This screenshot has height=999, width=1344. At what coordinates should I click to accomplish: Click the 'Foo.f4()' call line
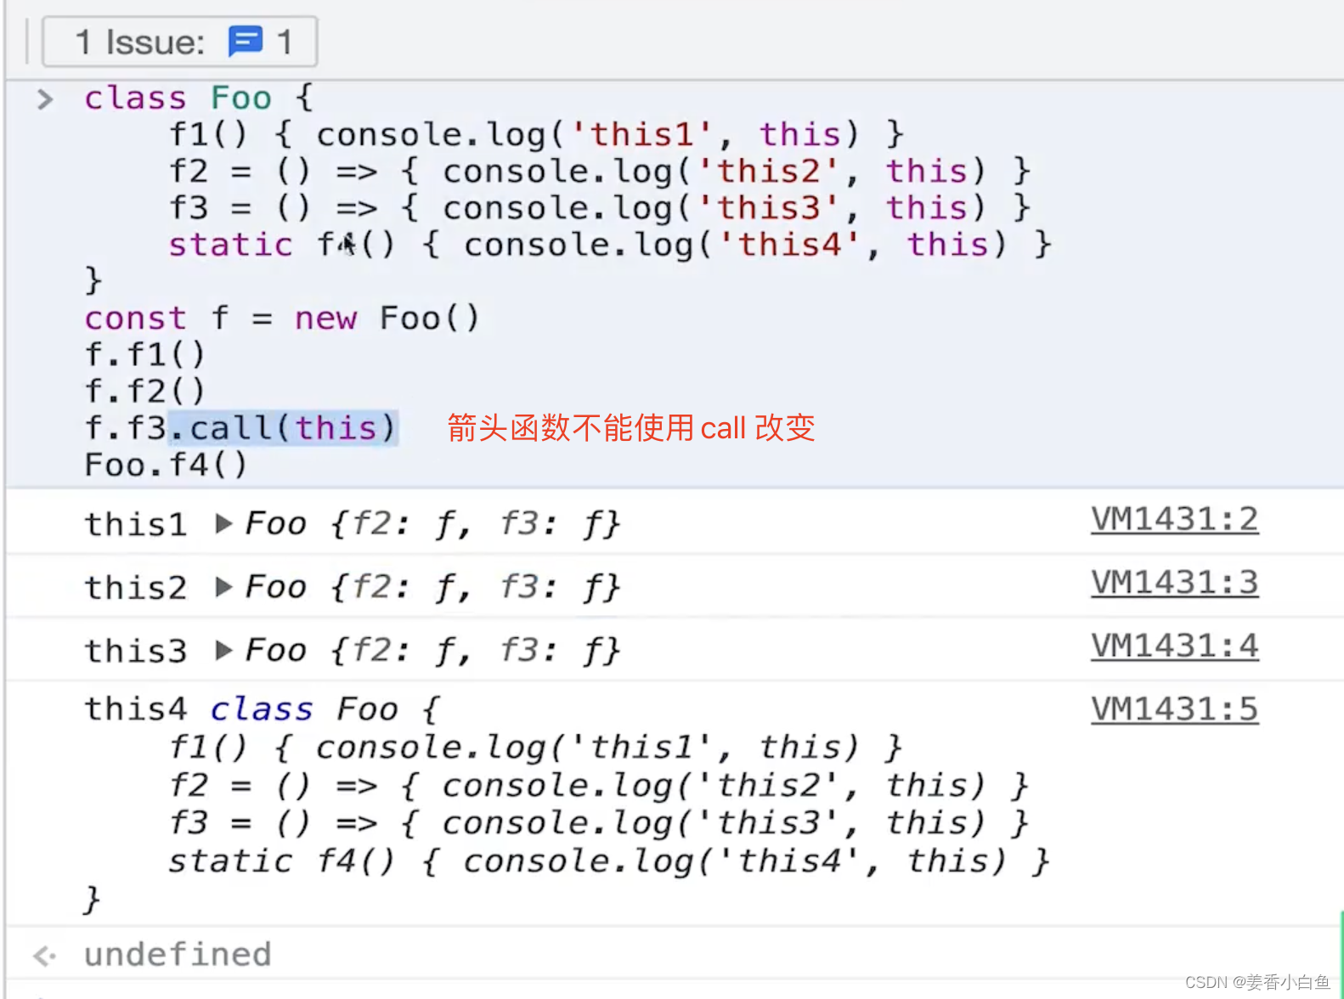166,465
